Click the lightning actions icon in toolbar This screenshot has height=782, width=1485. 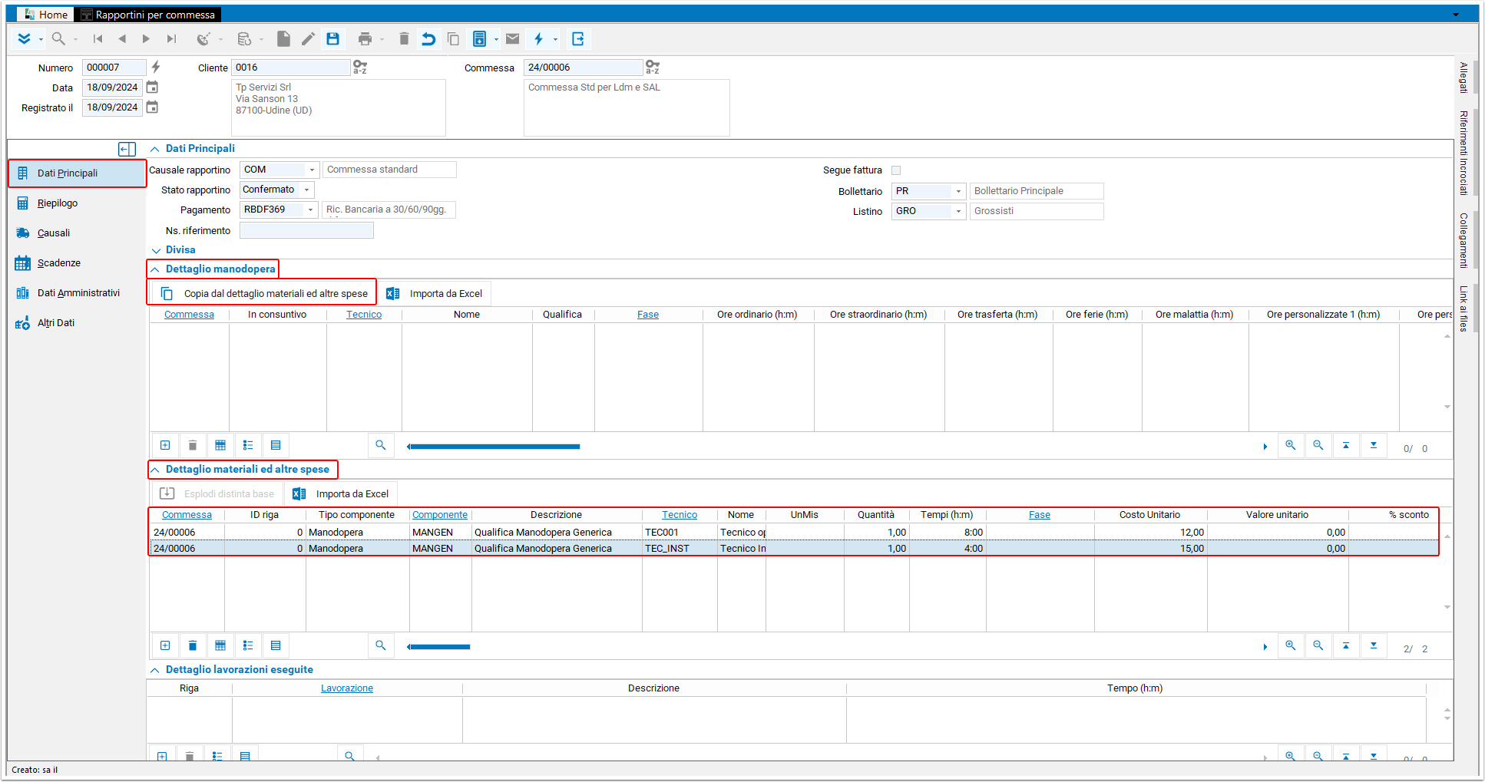pyautogui.click(x=538, y=38)
